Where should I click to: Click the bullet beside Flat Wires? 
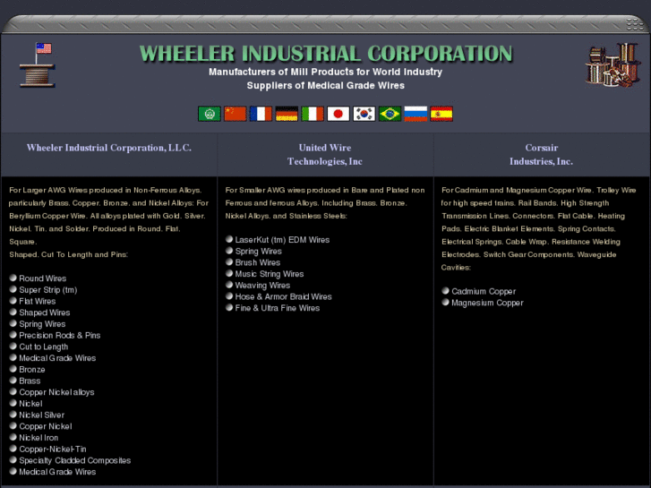click(x=13, y=301)
